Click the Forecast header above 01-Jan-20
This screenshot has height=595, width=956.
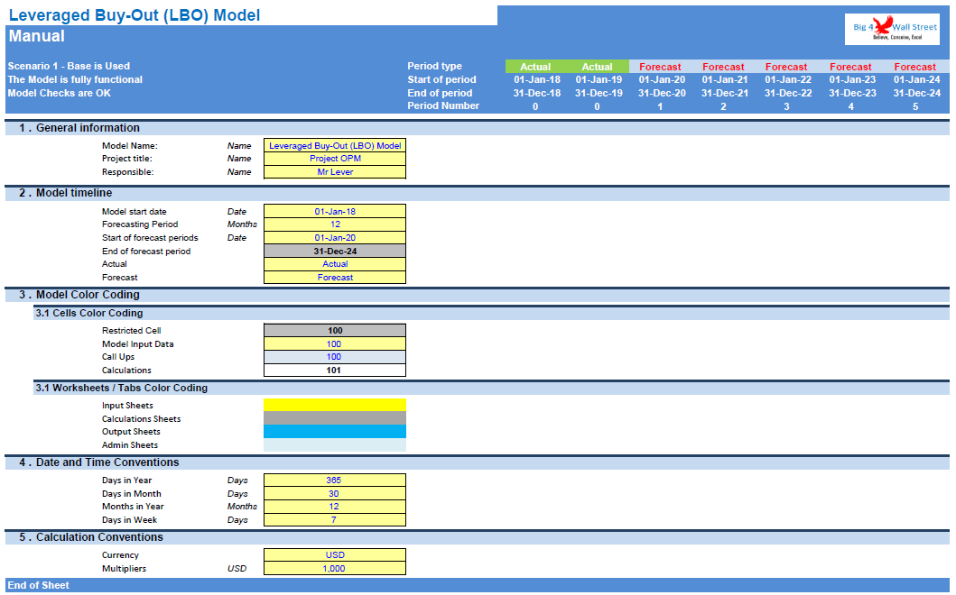pos(660,67)
